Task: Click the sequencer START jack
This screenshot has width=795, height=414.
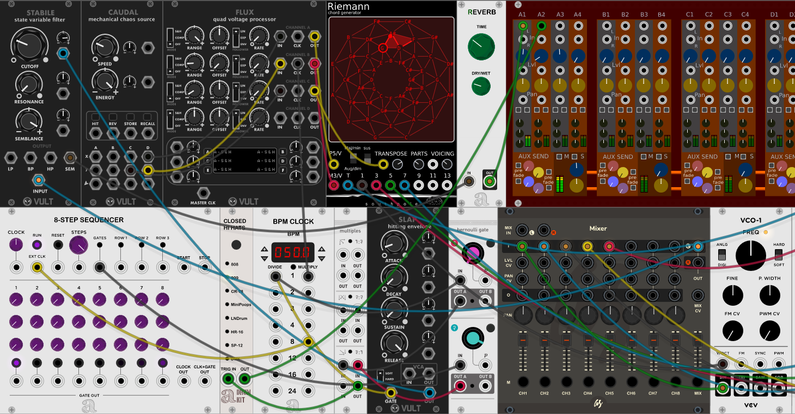Action: (184, 267)
